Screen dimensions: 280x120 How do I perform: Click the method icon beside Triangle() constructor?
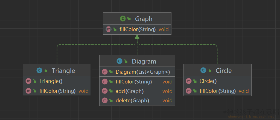pos(28,81)
